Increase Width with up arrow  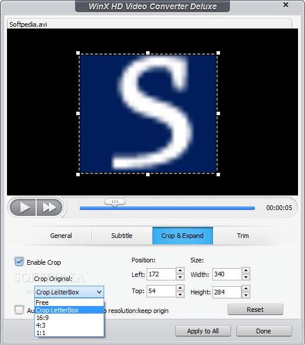[246, 271]
